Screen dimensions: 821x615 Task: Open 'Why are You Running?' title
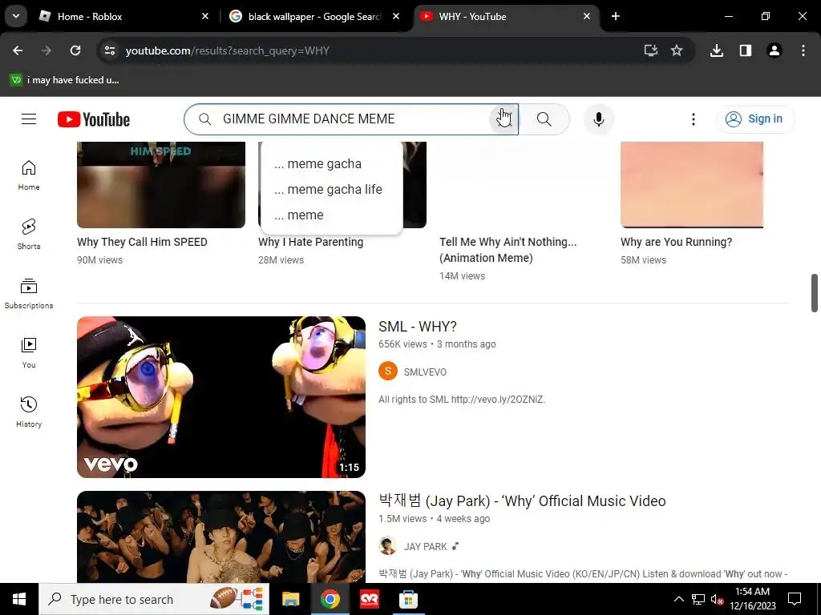(676, 242)
